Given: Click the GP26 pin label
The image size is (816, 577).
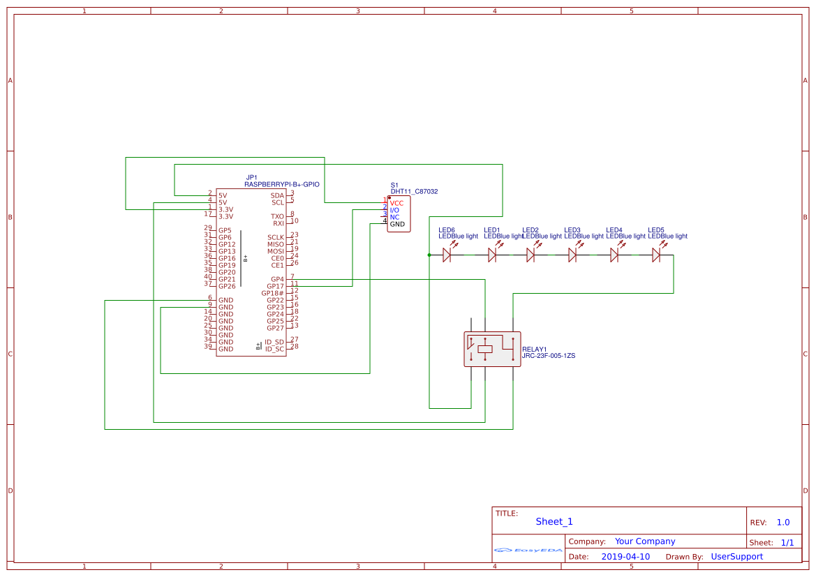Looking at the screenshot, I should pyautogui.click(x=227, y=286).
